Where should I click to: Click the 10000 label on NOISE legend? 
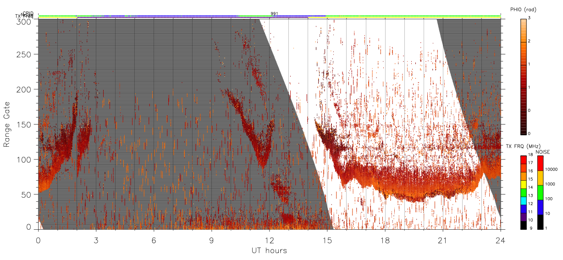[551, 169]
